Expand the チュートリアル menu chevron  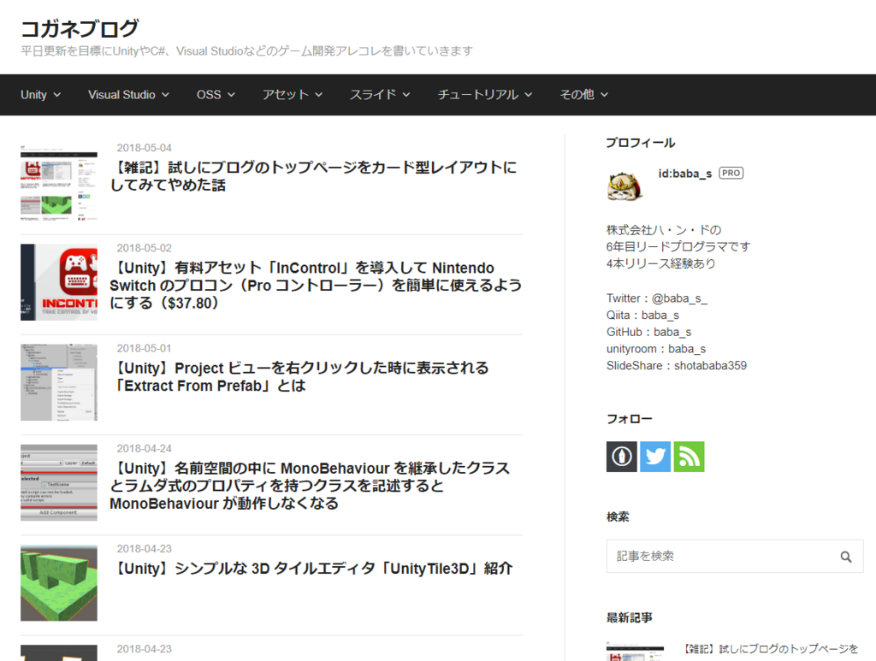529,95
